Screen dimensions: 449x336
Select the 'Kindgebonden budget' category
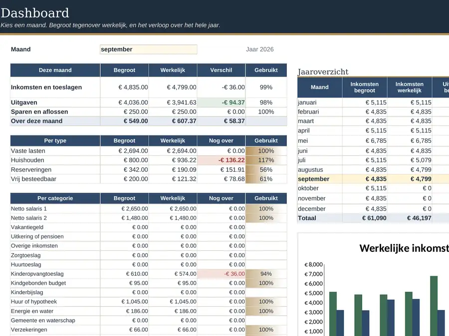point(38,283)
